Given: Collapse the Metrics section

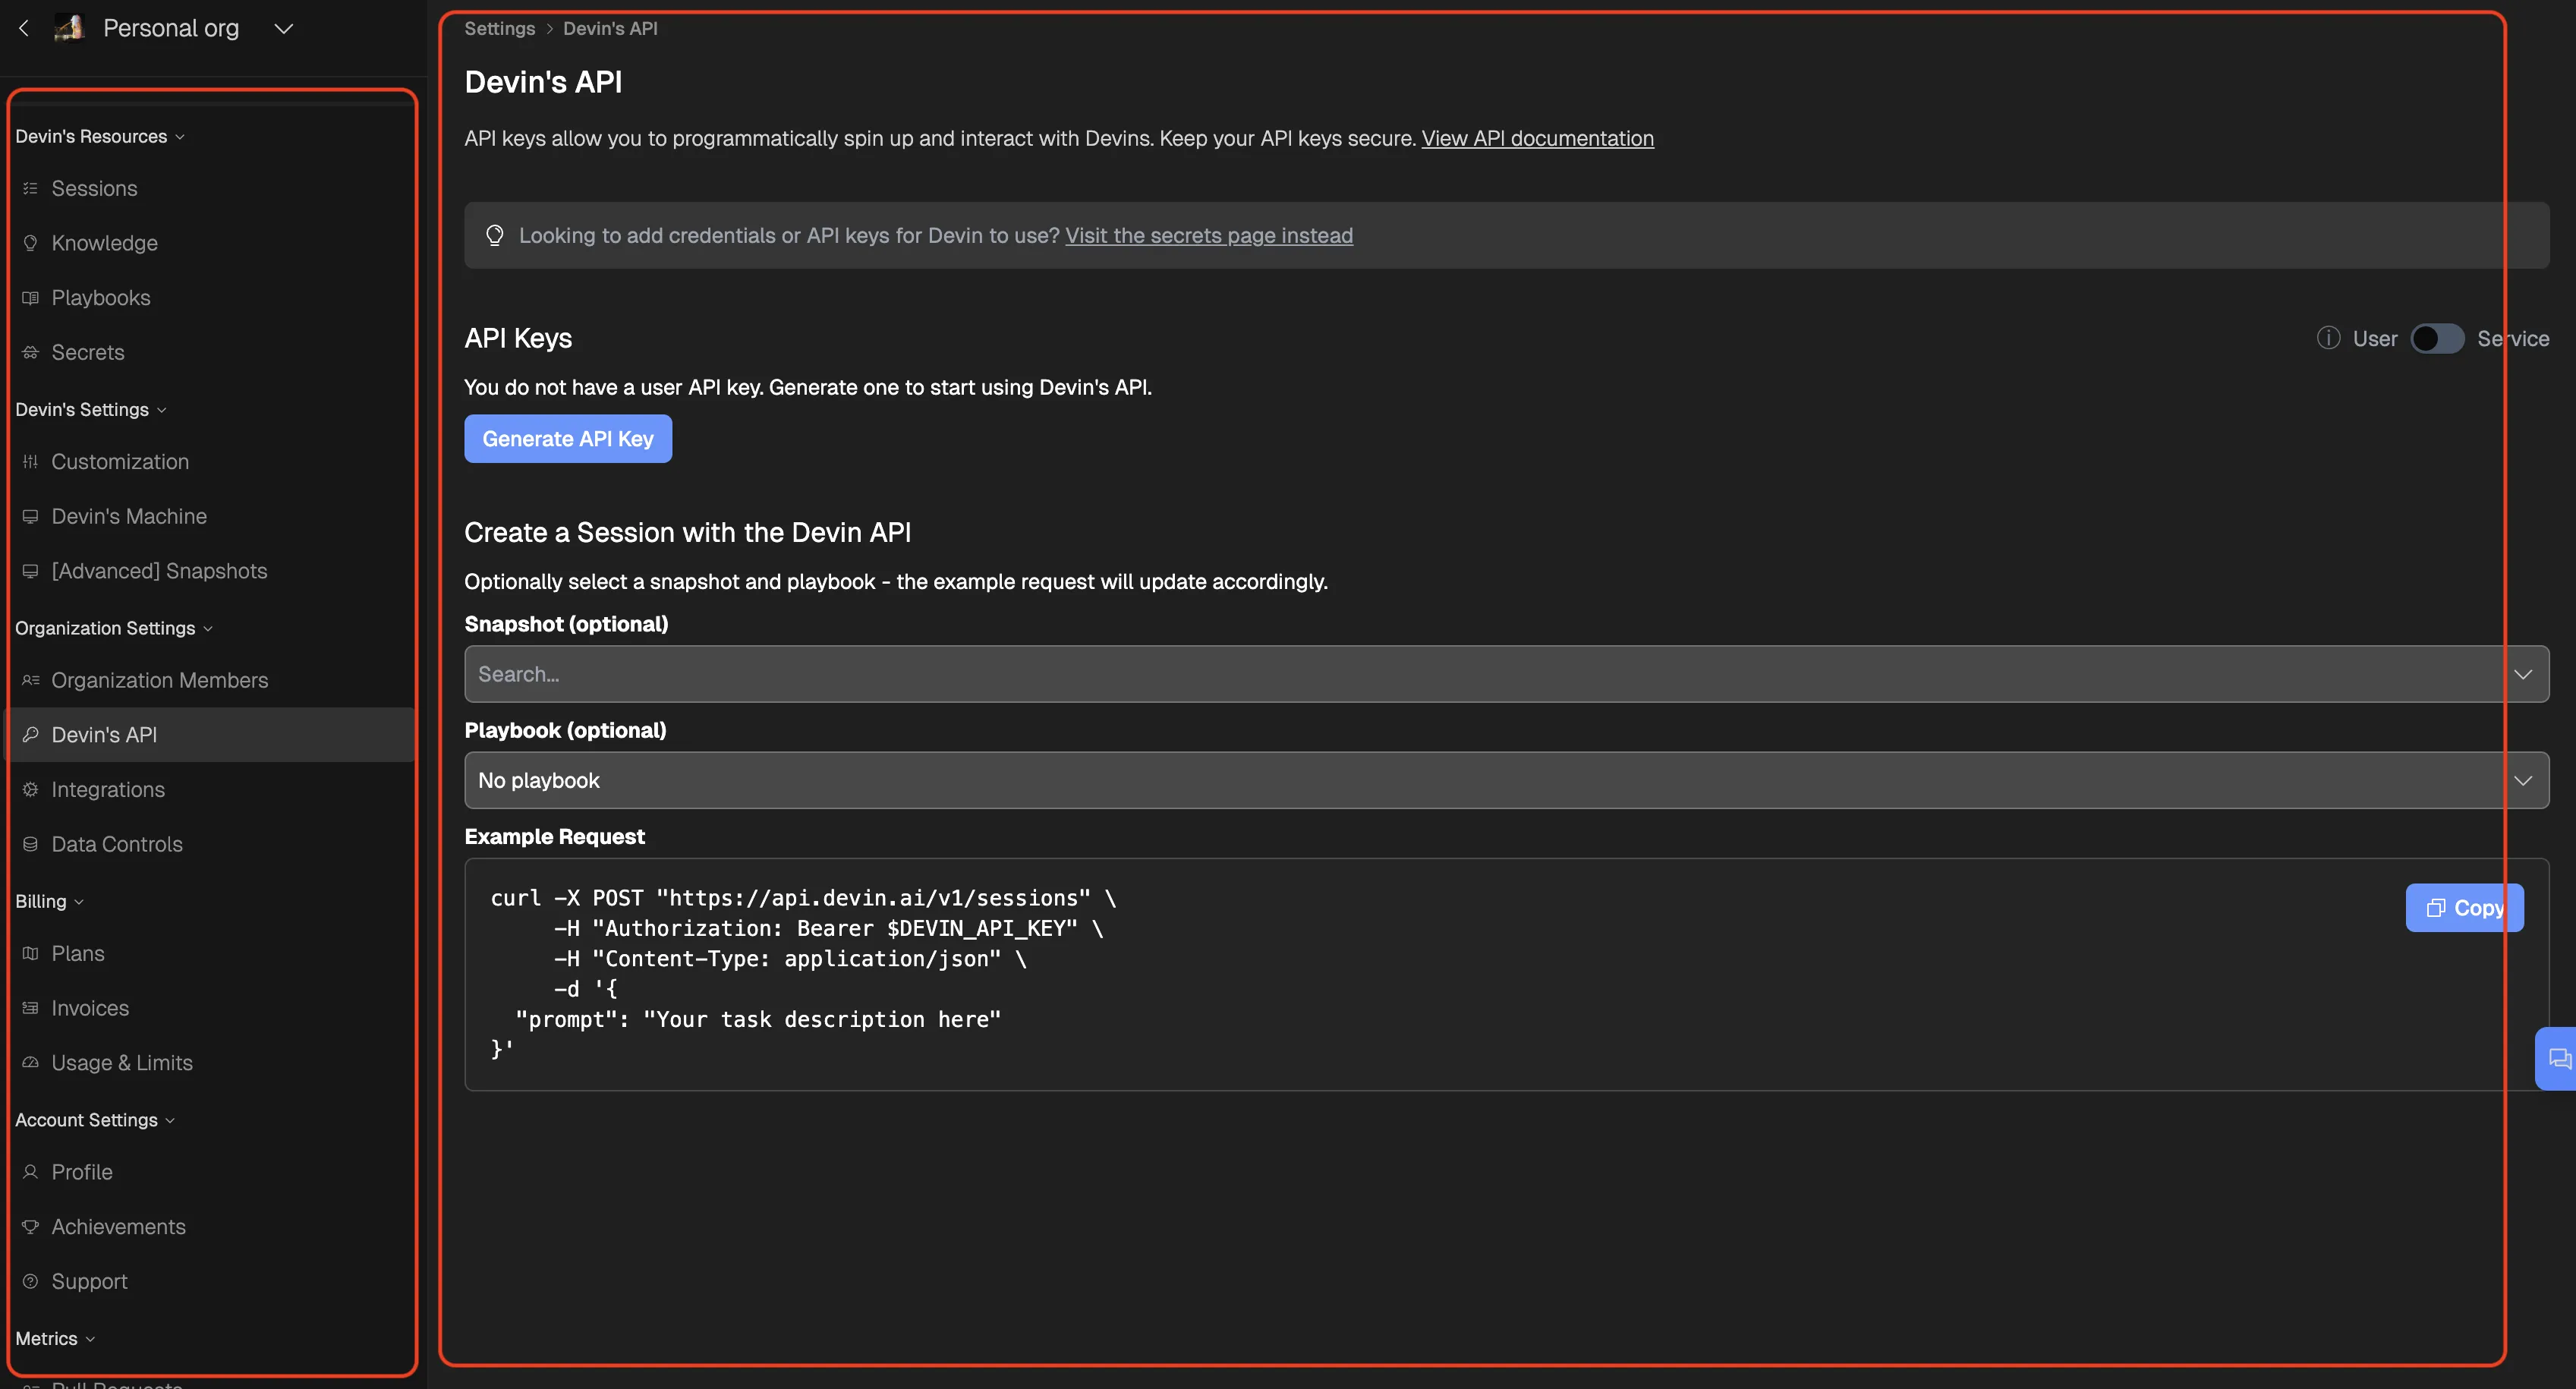Looking at the screenshot, I should pos(55,1338).
